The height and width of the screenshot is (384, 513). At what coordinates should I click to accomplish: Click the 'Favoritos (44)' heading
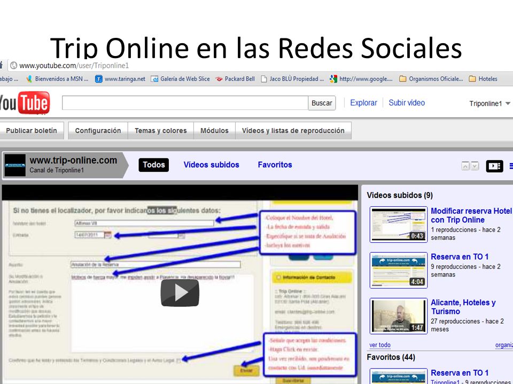(391, 357)
